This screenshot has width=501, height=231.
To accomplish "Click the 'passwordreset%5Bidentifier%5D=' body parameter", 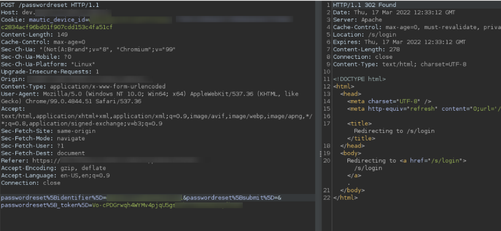I will coord(54,198).
